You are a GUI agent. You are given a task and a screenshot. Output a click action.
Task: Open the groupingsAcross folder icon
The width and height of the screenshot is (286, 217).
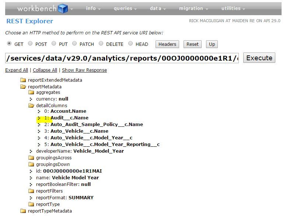31,157
